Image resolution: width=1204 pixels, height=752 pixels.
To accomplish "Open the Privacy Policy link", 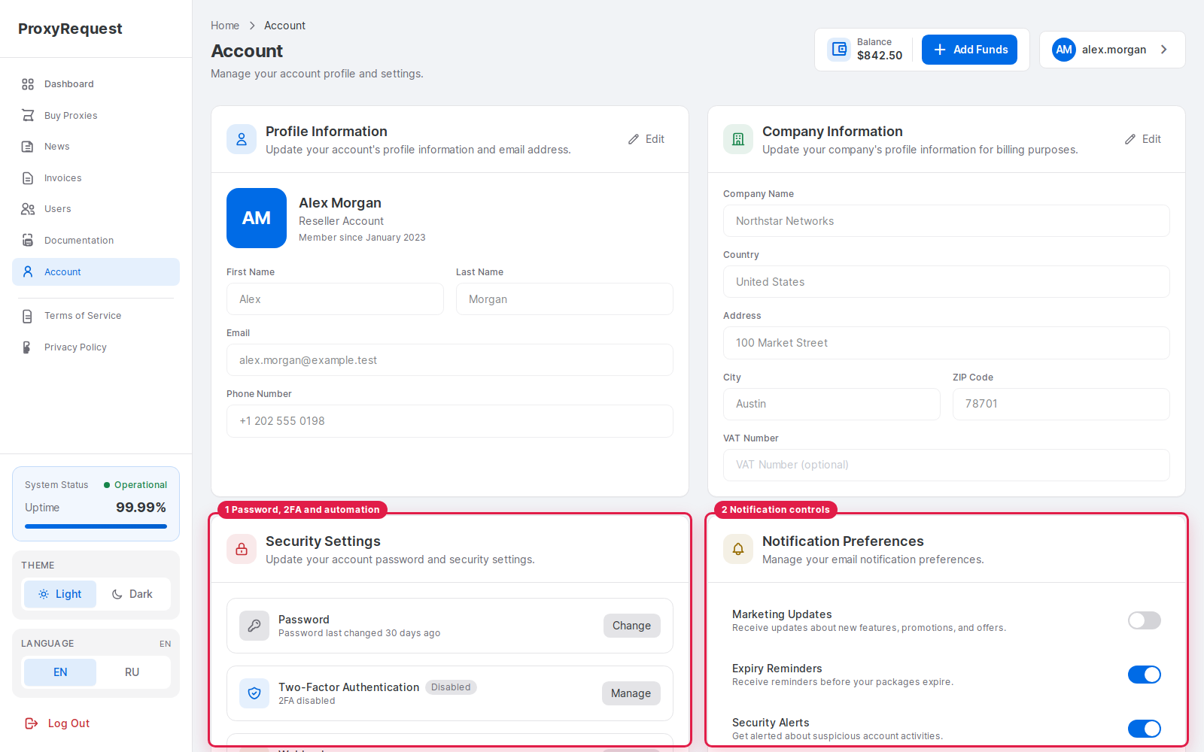I will point(96,347).
